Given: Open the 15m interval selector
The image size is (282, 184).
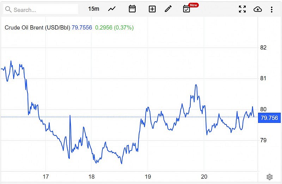Looking at the screenshot, I should [93, 9].
